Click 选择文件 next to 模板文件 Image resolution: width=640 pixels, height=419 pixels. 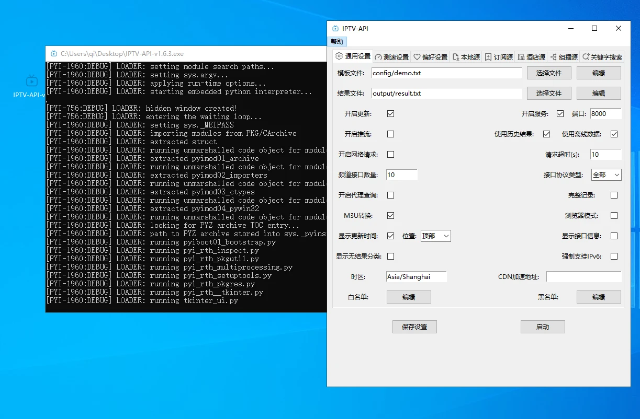tap(548, 73)
